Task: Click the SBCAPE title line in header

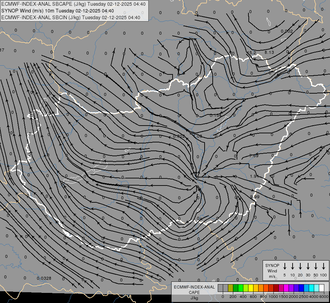Action: (73, 4)
